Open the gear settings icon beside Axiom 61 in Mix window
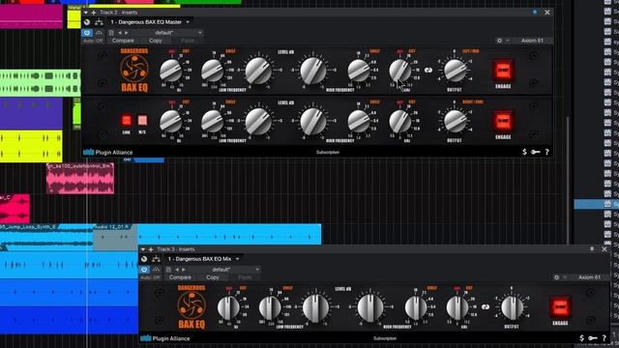 pos(557,277)
